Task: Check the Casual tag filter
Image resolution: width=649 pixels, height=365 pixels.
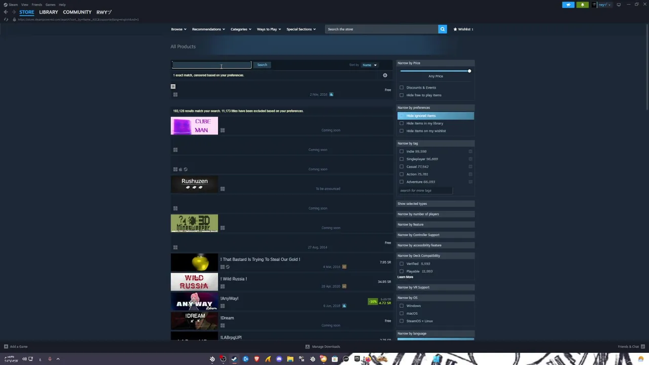Action: point(402,167)
